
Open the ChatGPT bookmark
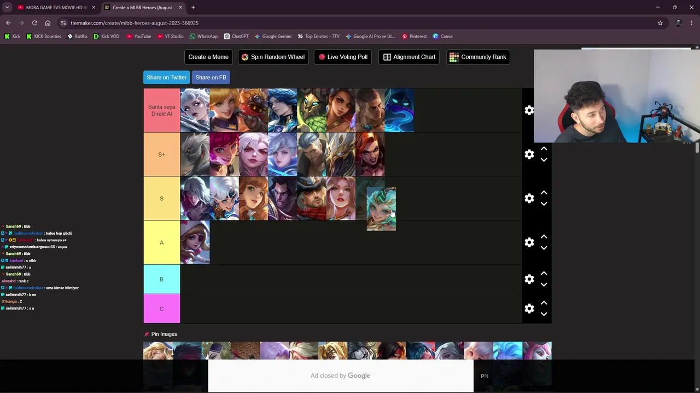point(236,37)
